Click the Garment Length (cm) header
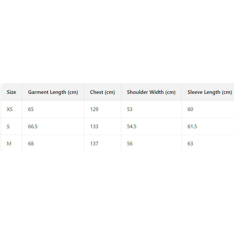This screenshot has width=234, height=234. (53, 92)
